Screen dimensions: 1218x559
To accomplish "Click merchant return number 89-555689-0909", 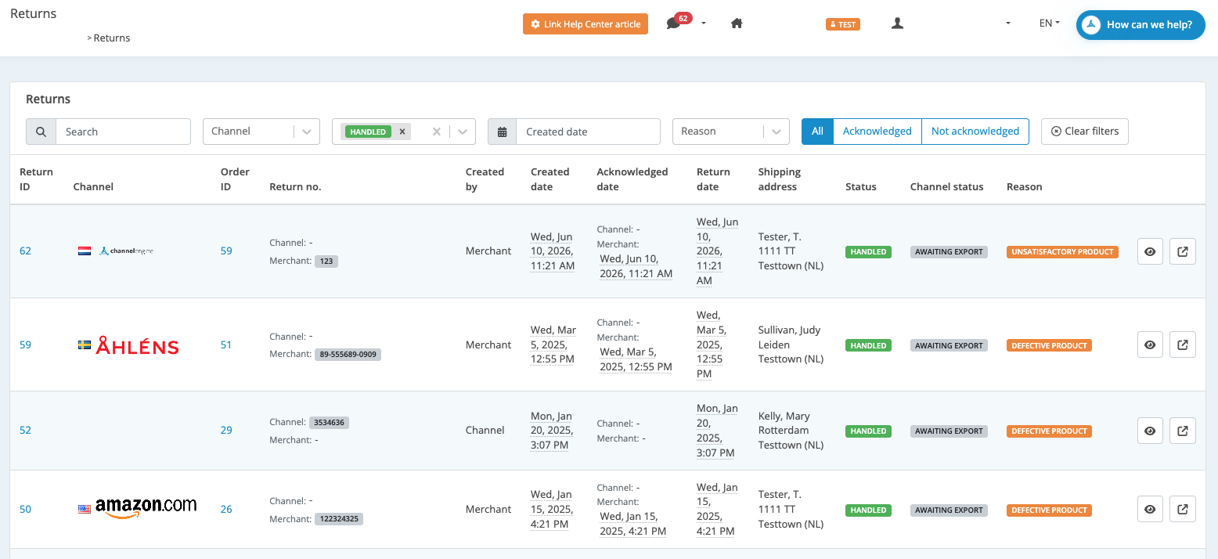I will click(x=348, y=354).
